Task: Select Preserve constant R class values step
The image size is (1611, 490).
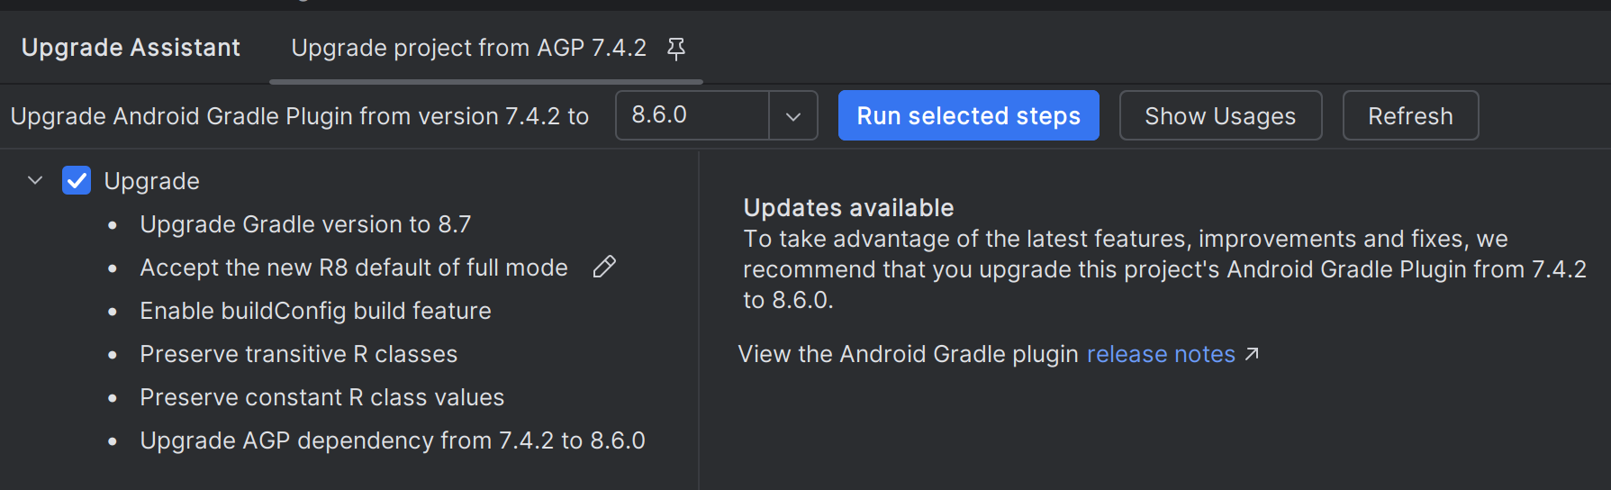Action: 321,397
